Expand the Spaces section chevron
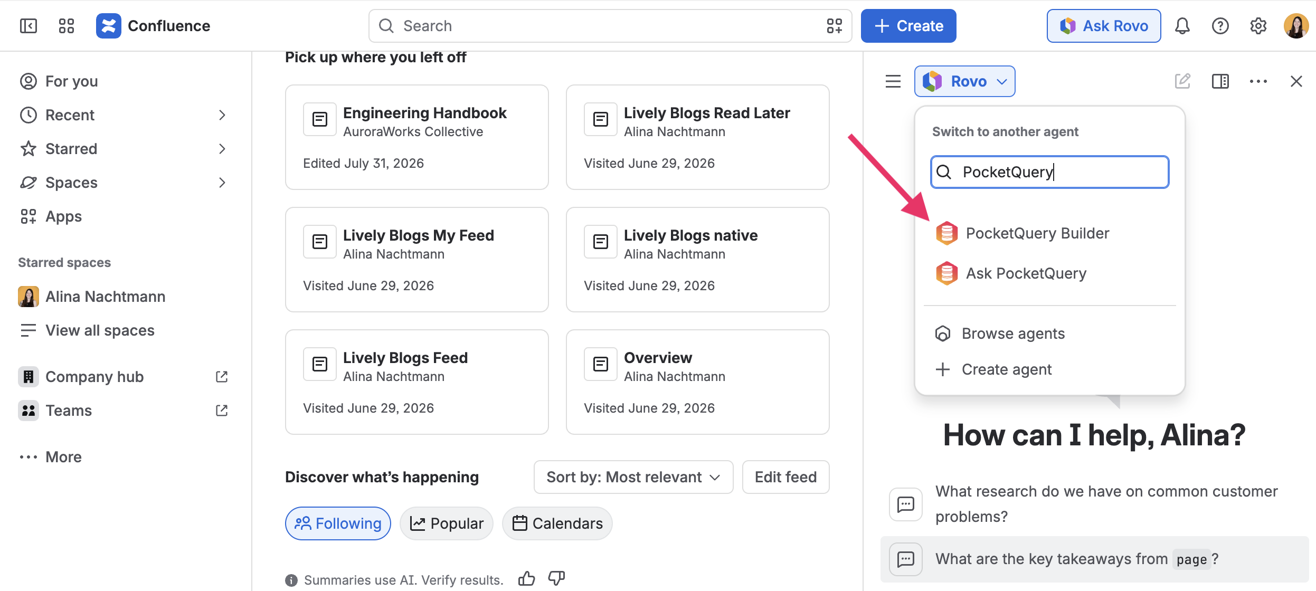This screenshot has width=1316, height=591. [222, 183]
